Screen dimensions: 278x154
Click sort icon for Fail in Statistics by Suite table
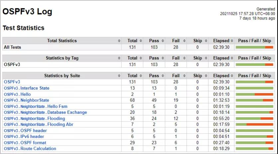[185, 76]
